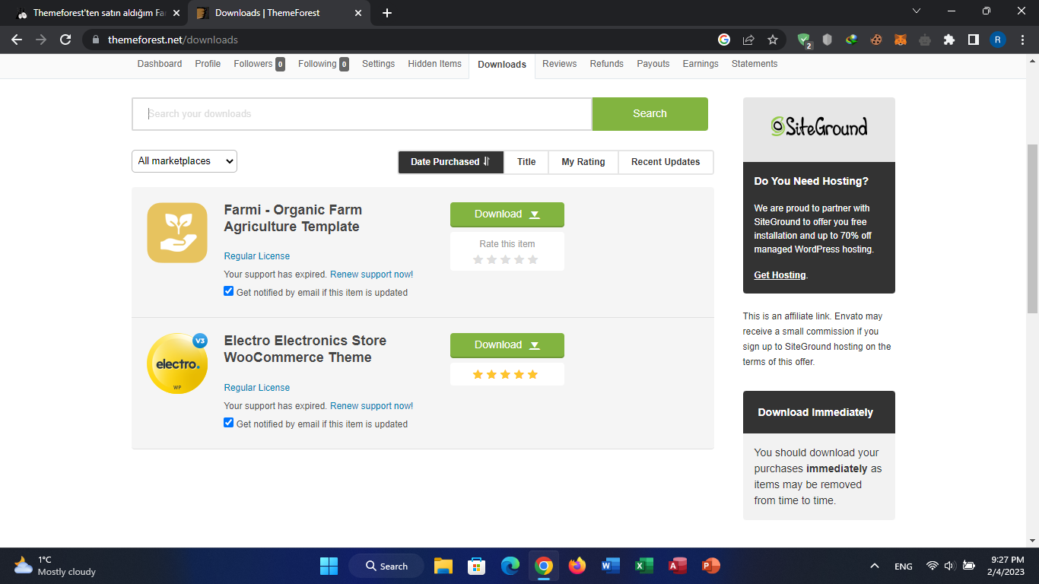This screenshot has height=584, width=1039.
Task: Open the green shield extension with badge 2
Action: pos(805,40)
